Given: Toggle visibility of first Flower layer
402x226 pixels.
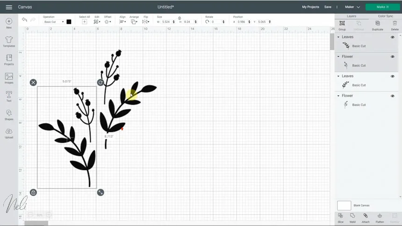Looking at the screenshot, I should 393,56.
